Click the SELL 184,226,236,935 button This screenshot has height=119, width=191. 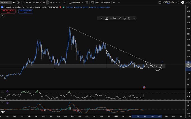pos(8,11)
